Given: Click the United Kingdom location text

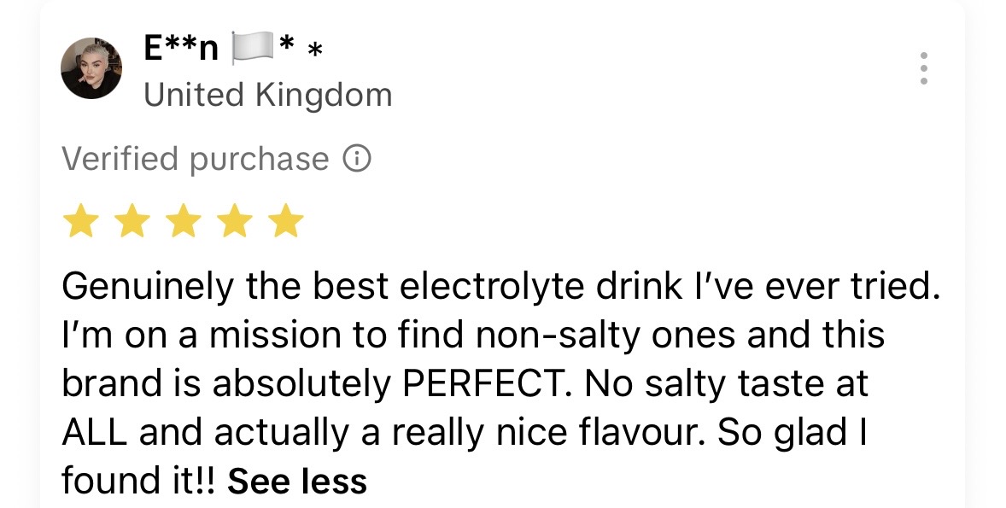Looking at the screenshot, I should coord(267,95).
